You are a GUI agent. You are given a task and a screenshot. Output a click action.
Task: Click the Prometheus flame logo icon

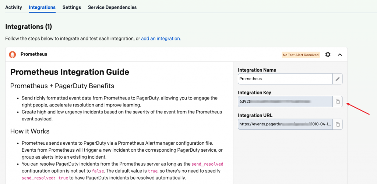tap(12, 54)
